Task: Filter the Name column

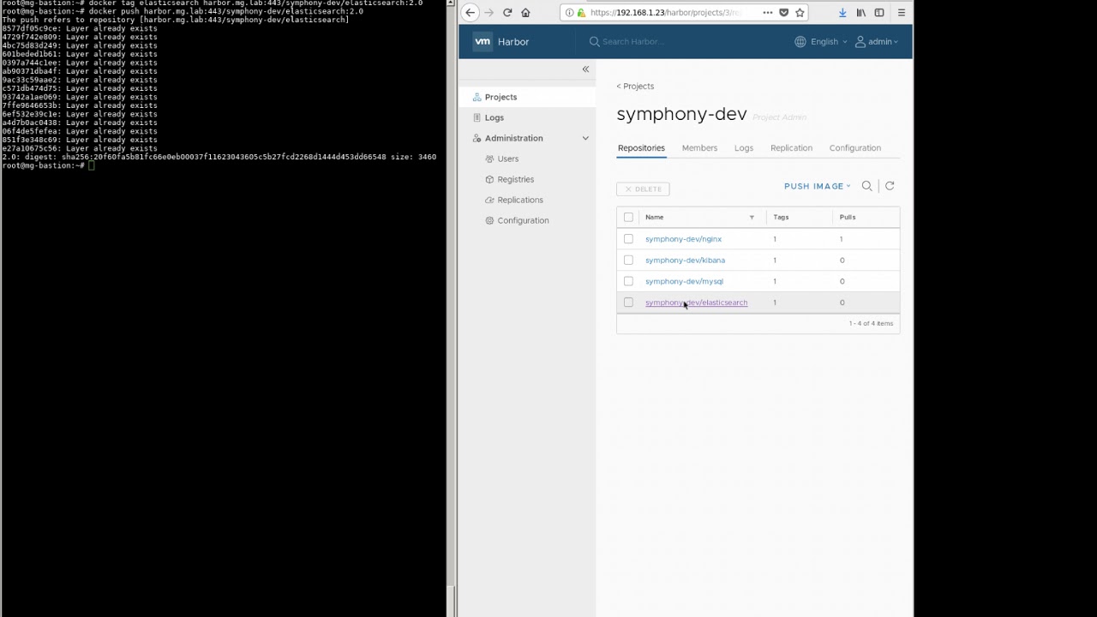Action: pyautogui.click(x=752, y=218)
